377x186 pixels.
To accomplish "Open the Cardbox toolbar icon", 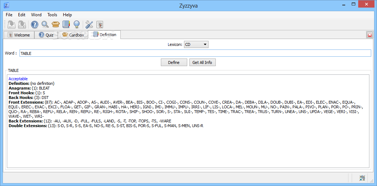I will point(56,24).
